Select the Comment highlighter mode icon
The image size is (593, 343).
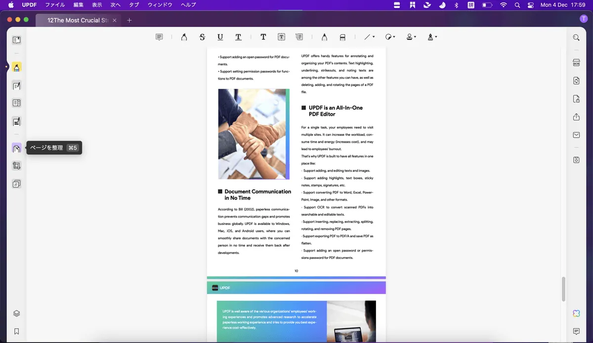point(16,67)
